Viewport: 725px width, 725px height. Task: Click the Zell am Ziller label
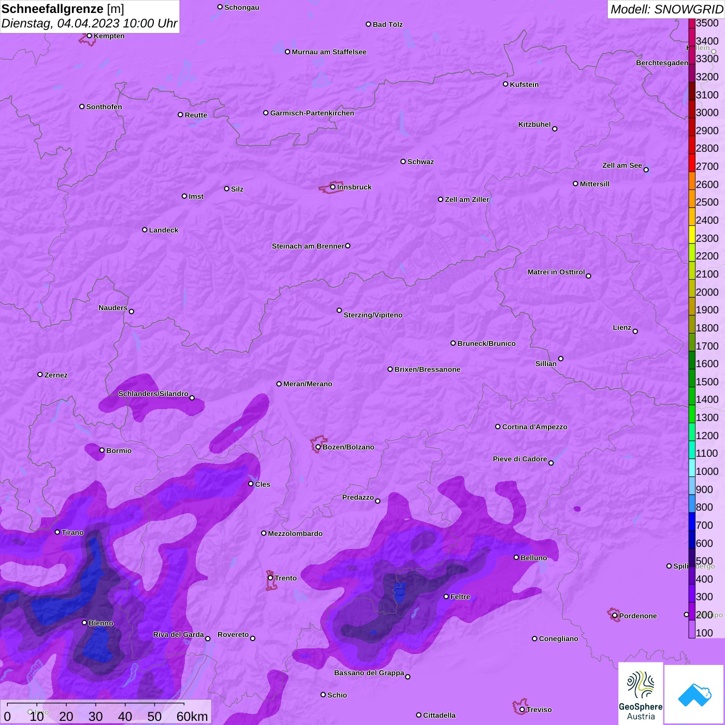(x=467, y=199)
